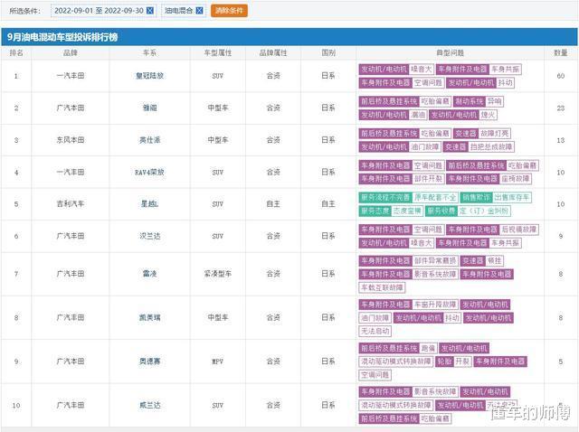
Task: Click the 品牌属性 column header
Action: 273,52
